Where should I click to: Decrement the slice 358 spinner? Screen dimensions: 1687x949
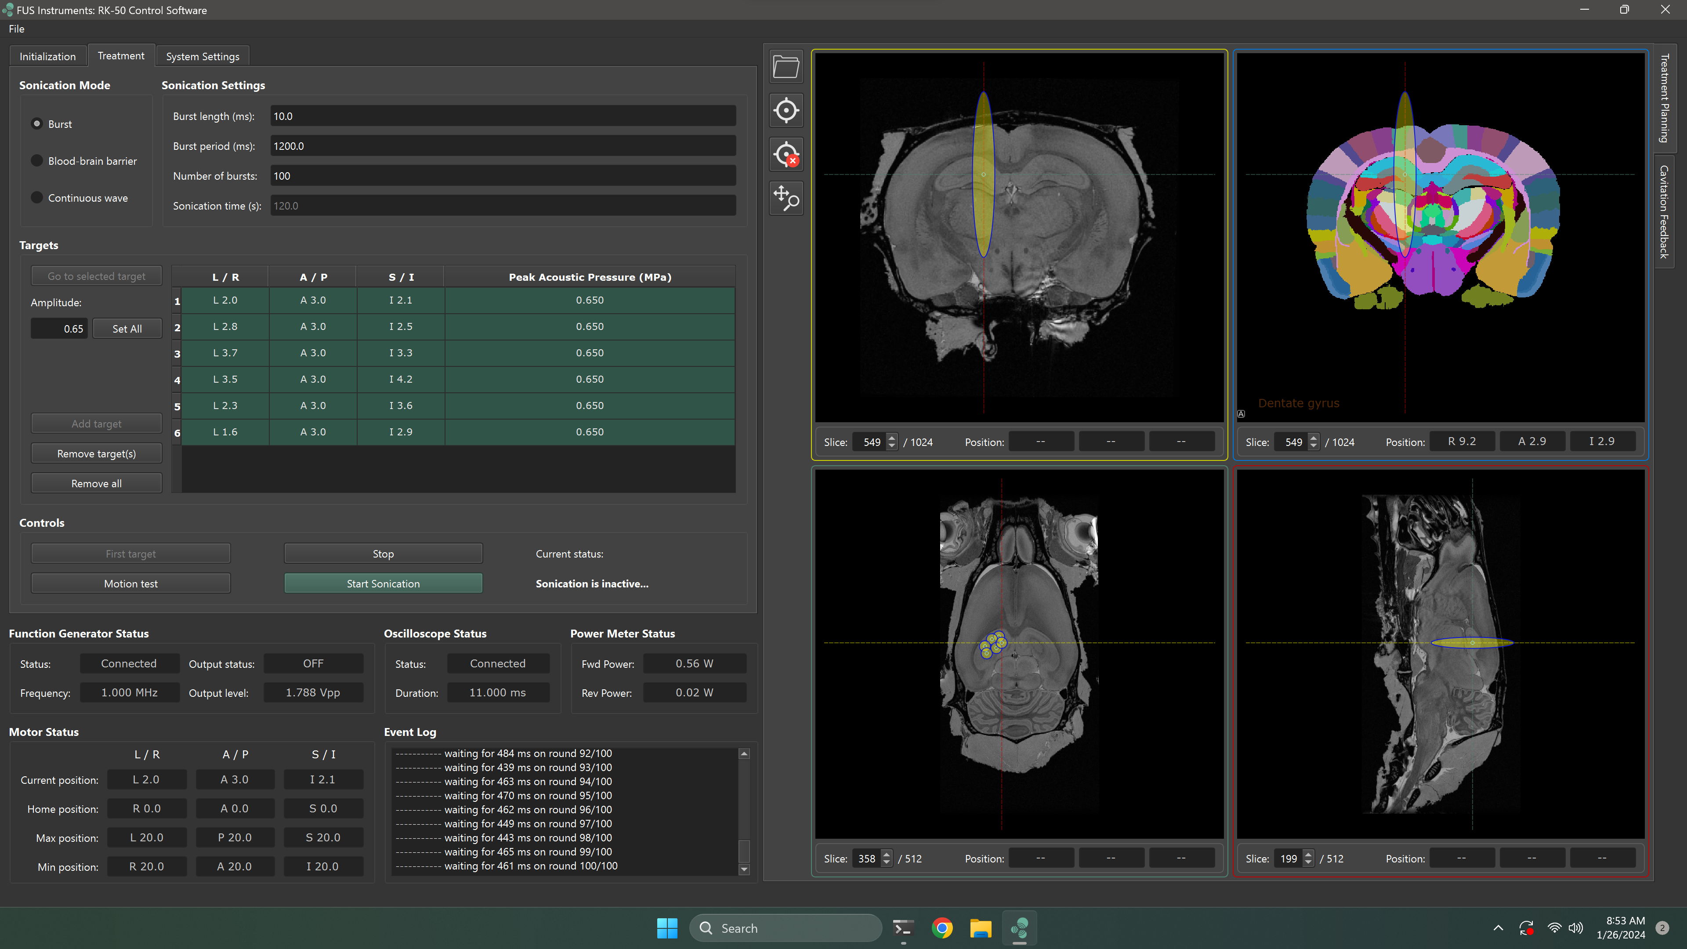(x=886, y=862)
